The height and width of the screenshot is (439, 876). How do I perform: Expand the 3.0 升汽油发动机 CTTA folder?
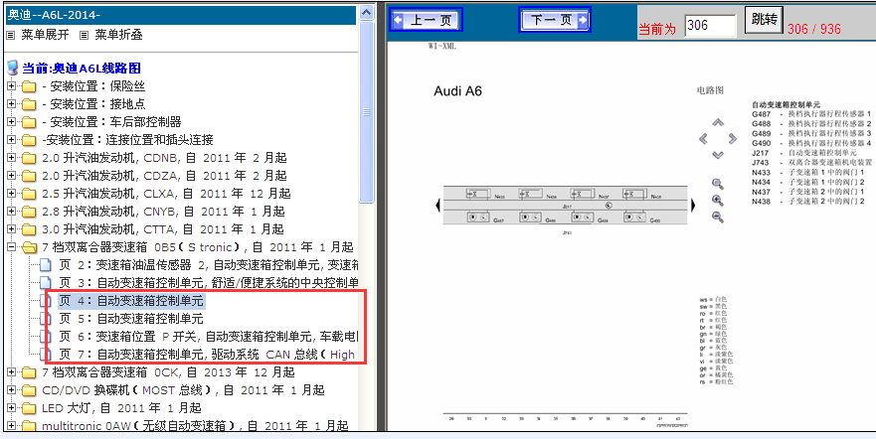point(11,229)
